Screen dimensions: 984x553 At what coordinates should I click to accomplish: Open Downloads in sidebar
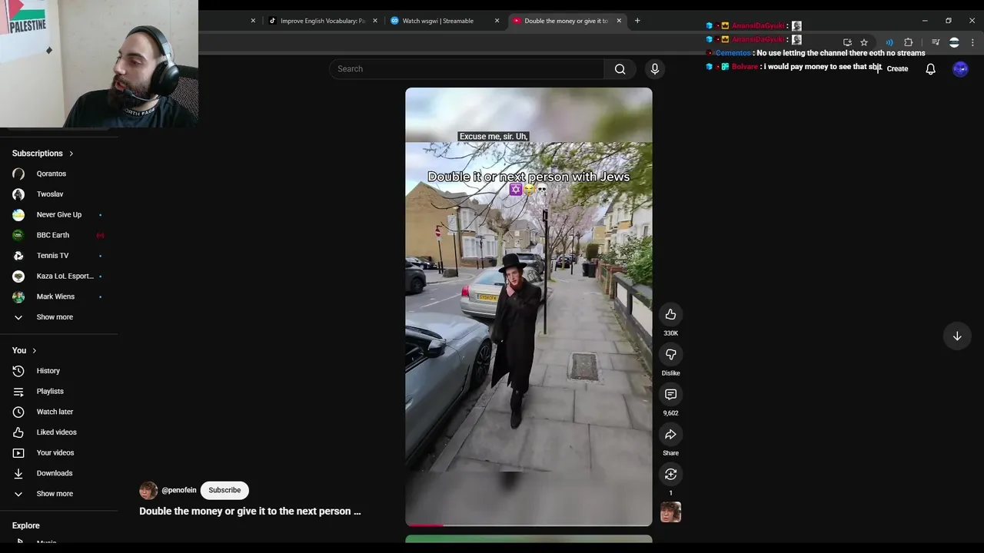click(x=55, y=473)
